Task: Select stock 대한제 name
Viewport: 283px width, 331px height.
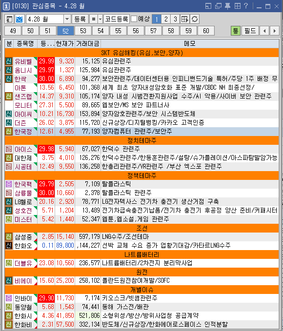Action: (23, 157)
